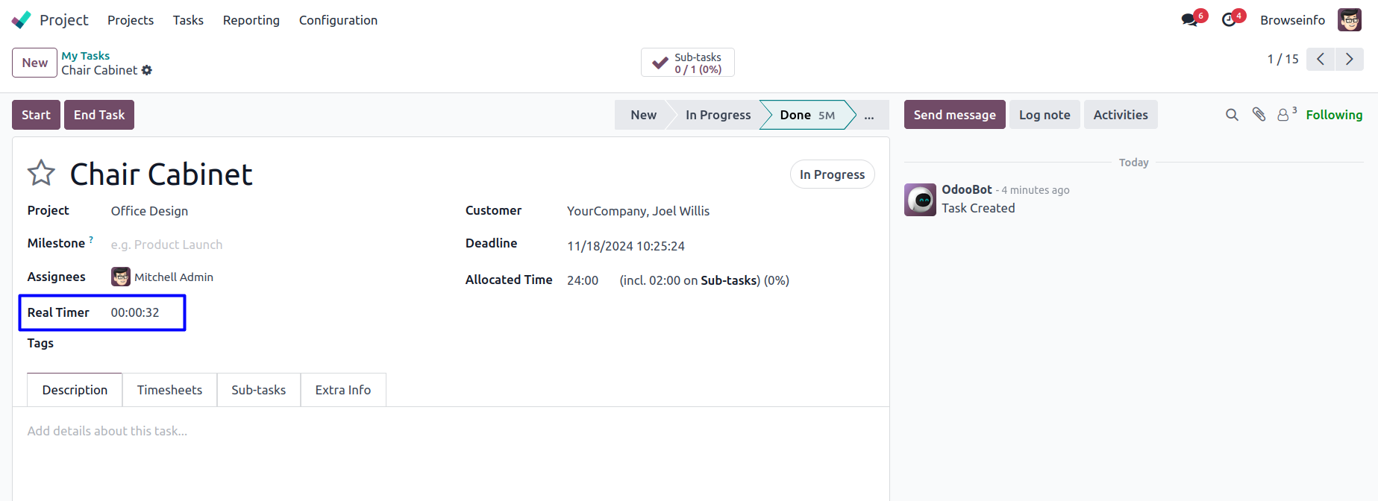This screenshot has width=1378, height=501.
Task: Go to the previous record arrow
Action: [x=1321, y=59]
